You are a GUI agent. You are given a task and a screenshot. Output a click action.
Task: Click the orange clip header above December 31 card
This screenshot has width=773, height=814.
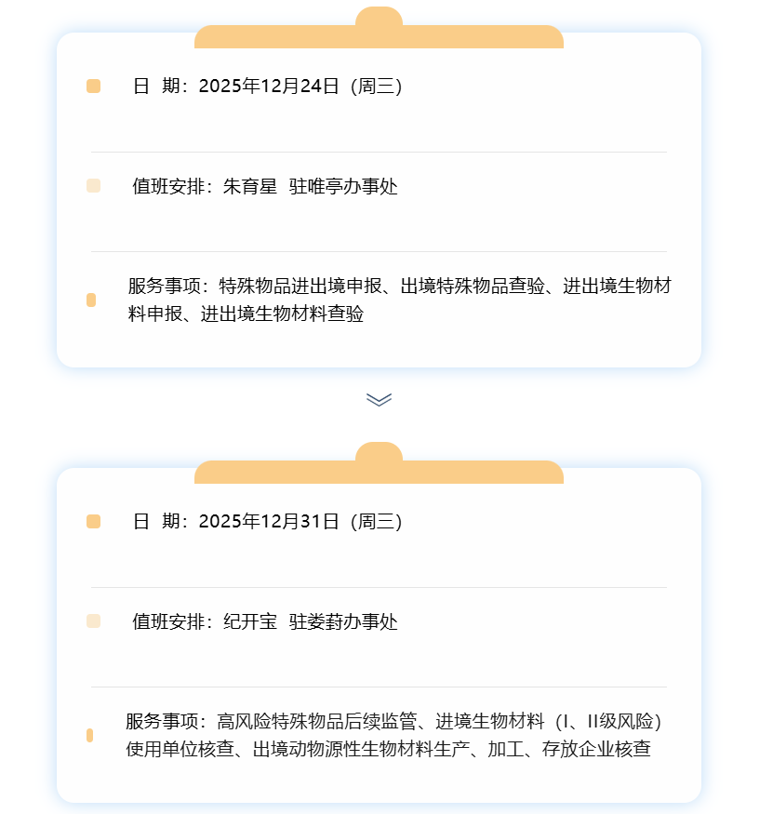point(379,469)
